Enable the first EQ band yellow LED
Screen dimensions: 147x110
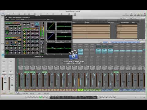24,34
